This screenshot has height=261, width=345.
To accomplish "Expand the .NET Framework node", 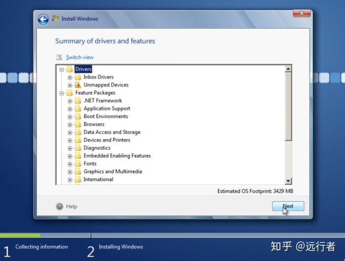I will tap(70, 101).
